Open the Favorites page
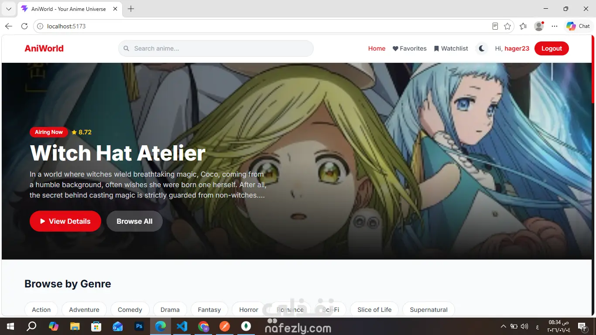This screenshot has height=335, width=596. pyautogui.click(x=410, y=48)
